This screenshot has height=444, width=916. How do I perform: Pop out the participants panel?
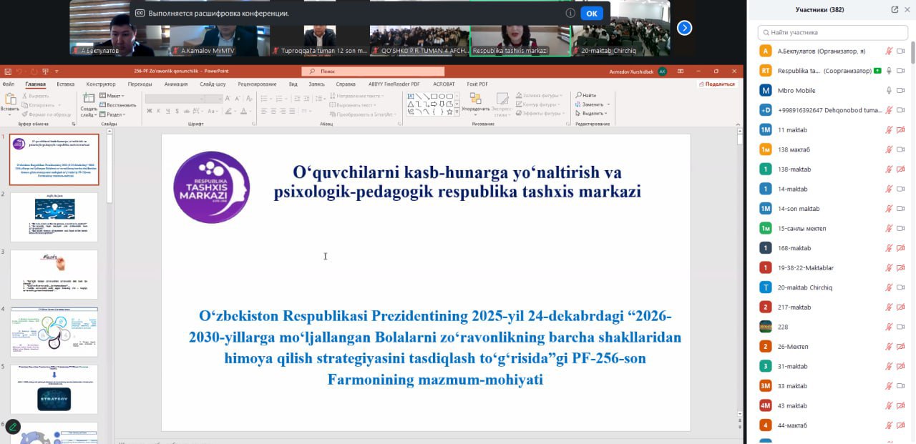click(895, 10)
